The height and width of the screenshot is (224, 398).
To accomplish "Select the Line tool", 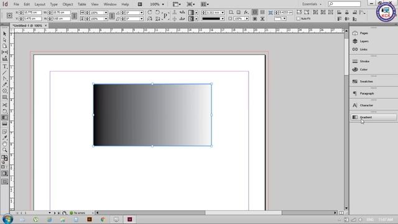I will [x=4, y=73].
